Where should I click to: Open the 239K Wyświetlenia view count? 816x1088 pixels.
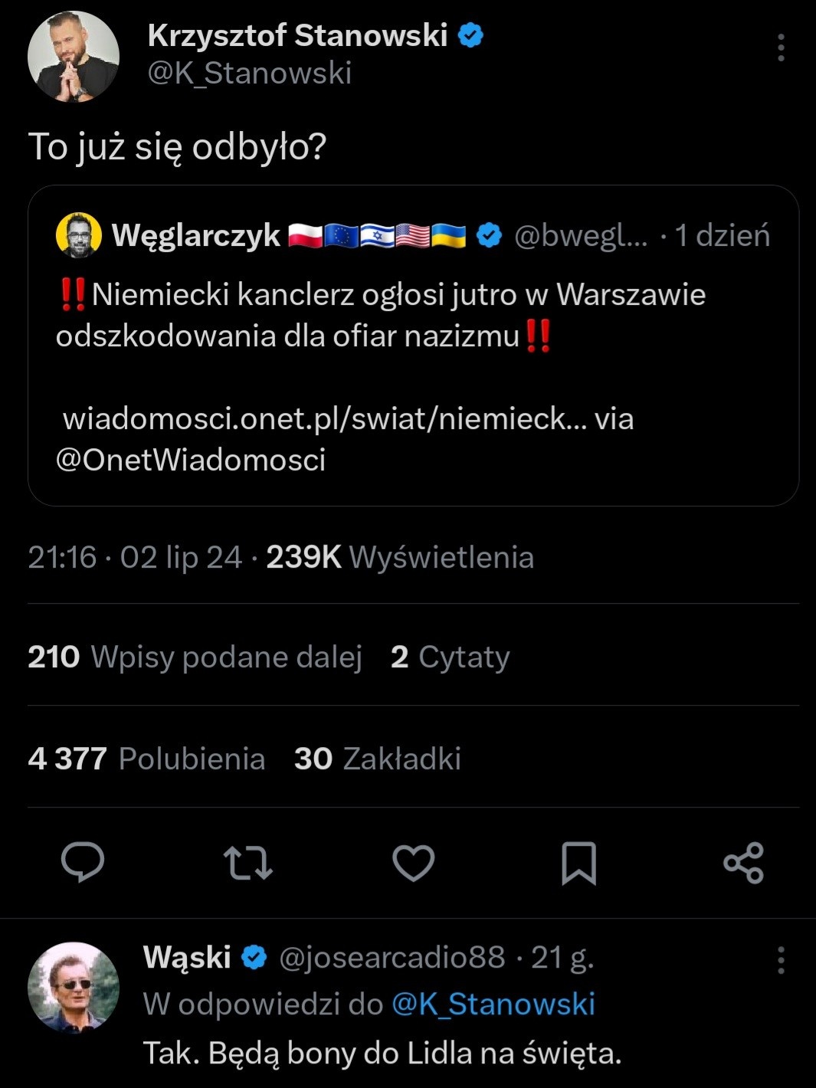399,557
